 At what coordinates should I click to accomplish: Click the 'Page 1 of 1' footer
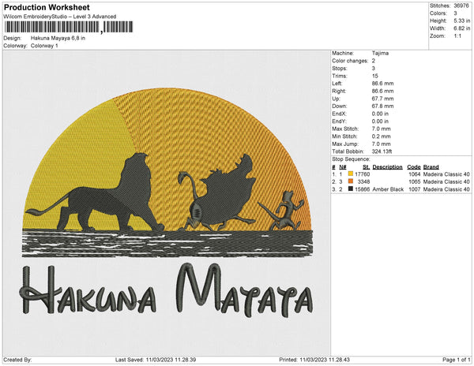pyautogui.click(x=457, y=360)
